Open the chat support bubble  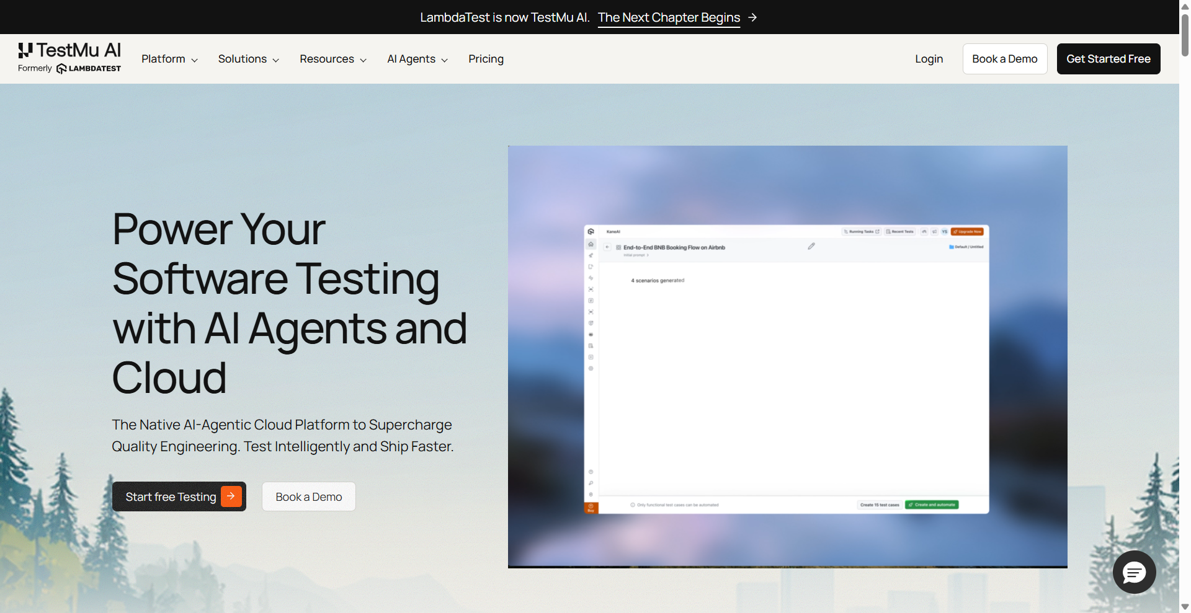pos(1134,572)
